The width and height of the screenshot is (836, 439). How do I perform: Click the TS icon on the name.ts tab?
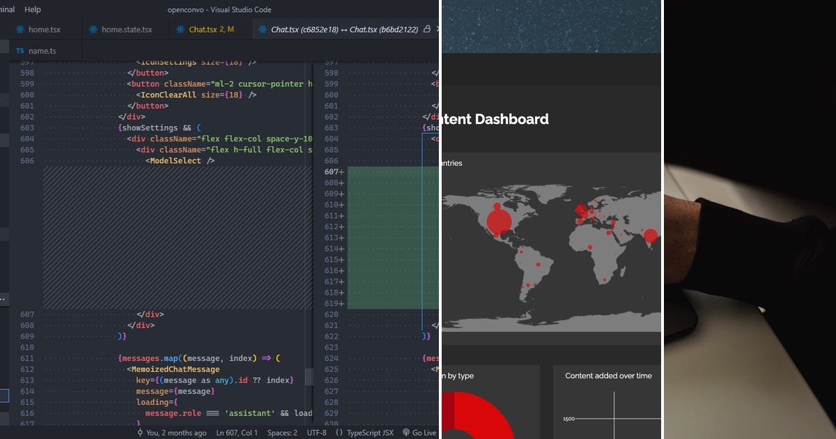[20, 50]
